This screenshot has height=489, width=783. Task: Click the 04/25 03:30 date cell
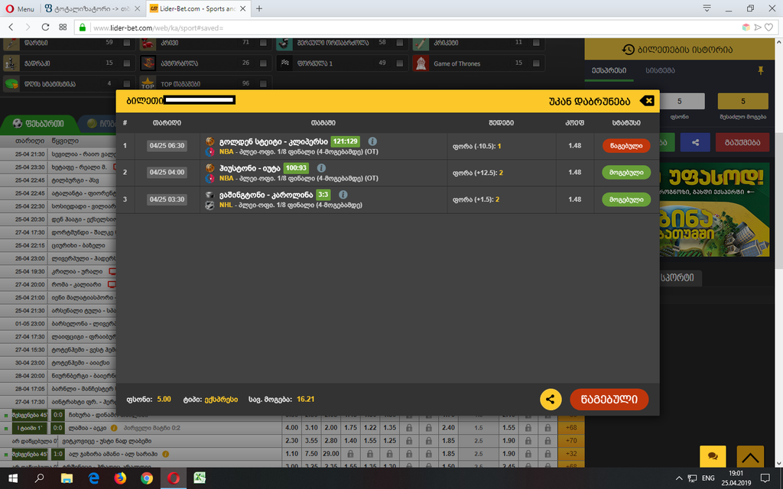167,199
